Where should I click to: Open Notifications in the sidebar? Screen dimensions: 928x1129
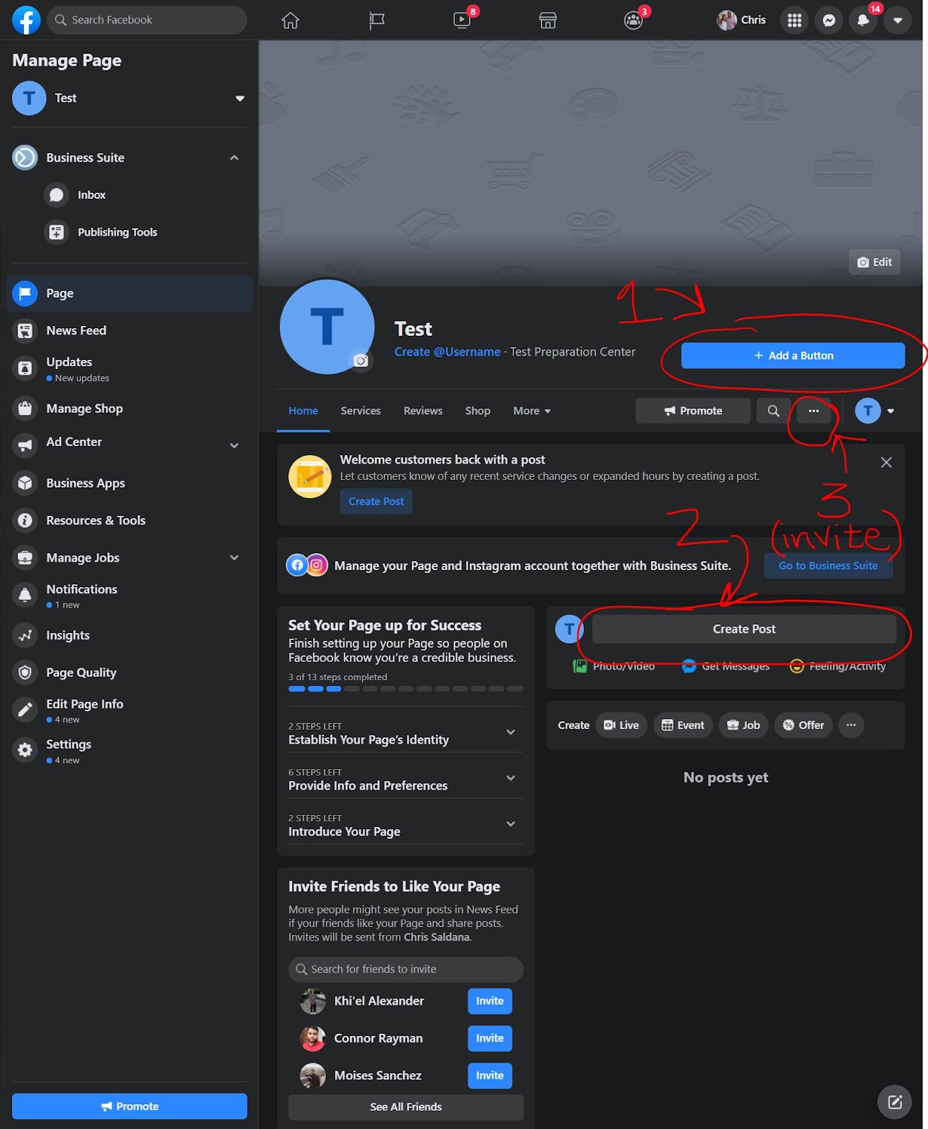pyautogui.click(x=130, y=596)
